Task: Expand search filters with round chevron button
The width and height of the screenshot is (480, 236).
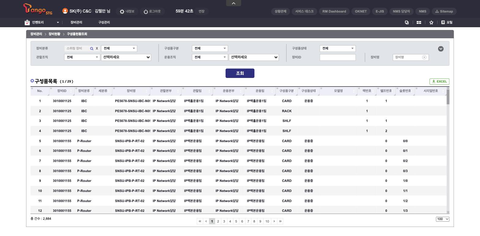Action: click(441, 49)
